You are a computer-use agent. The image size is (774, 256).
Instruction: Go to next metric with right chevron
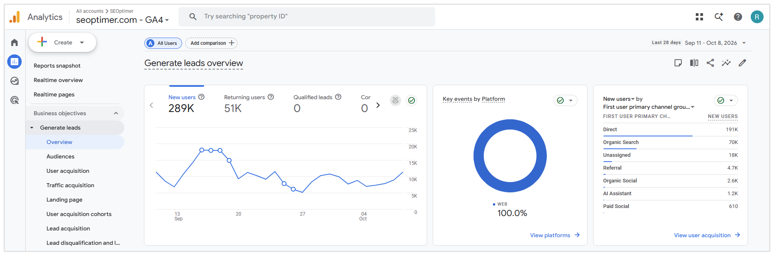tap(378, 105)
